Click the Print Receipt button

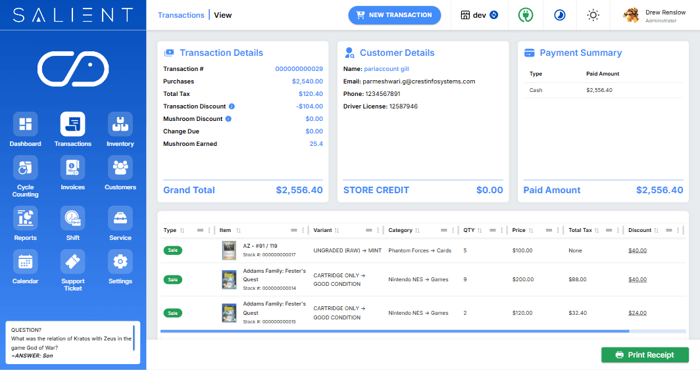pos(645,355)
